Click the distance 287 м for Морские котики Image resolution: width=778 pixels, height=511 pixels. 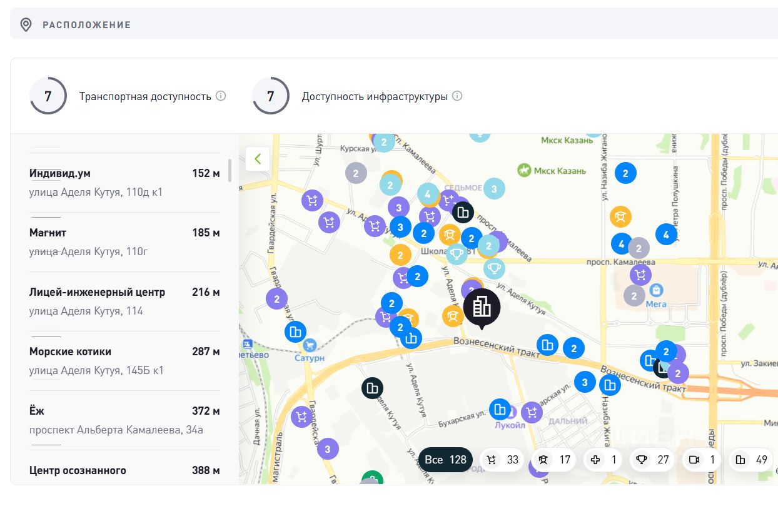click(206, 352)
